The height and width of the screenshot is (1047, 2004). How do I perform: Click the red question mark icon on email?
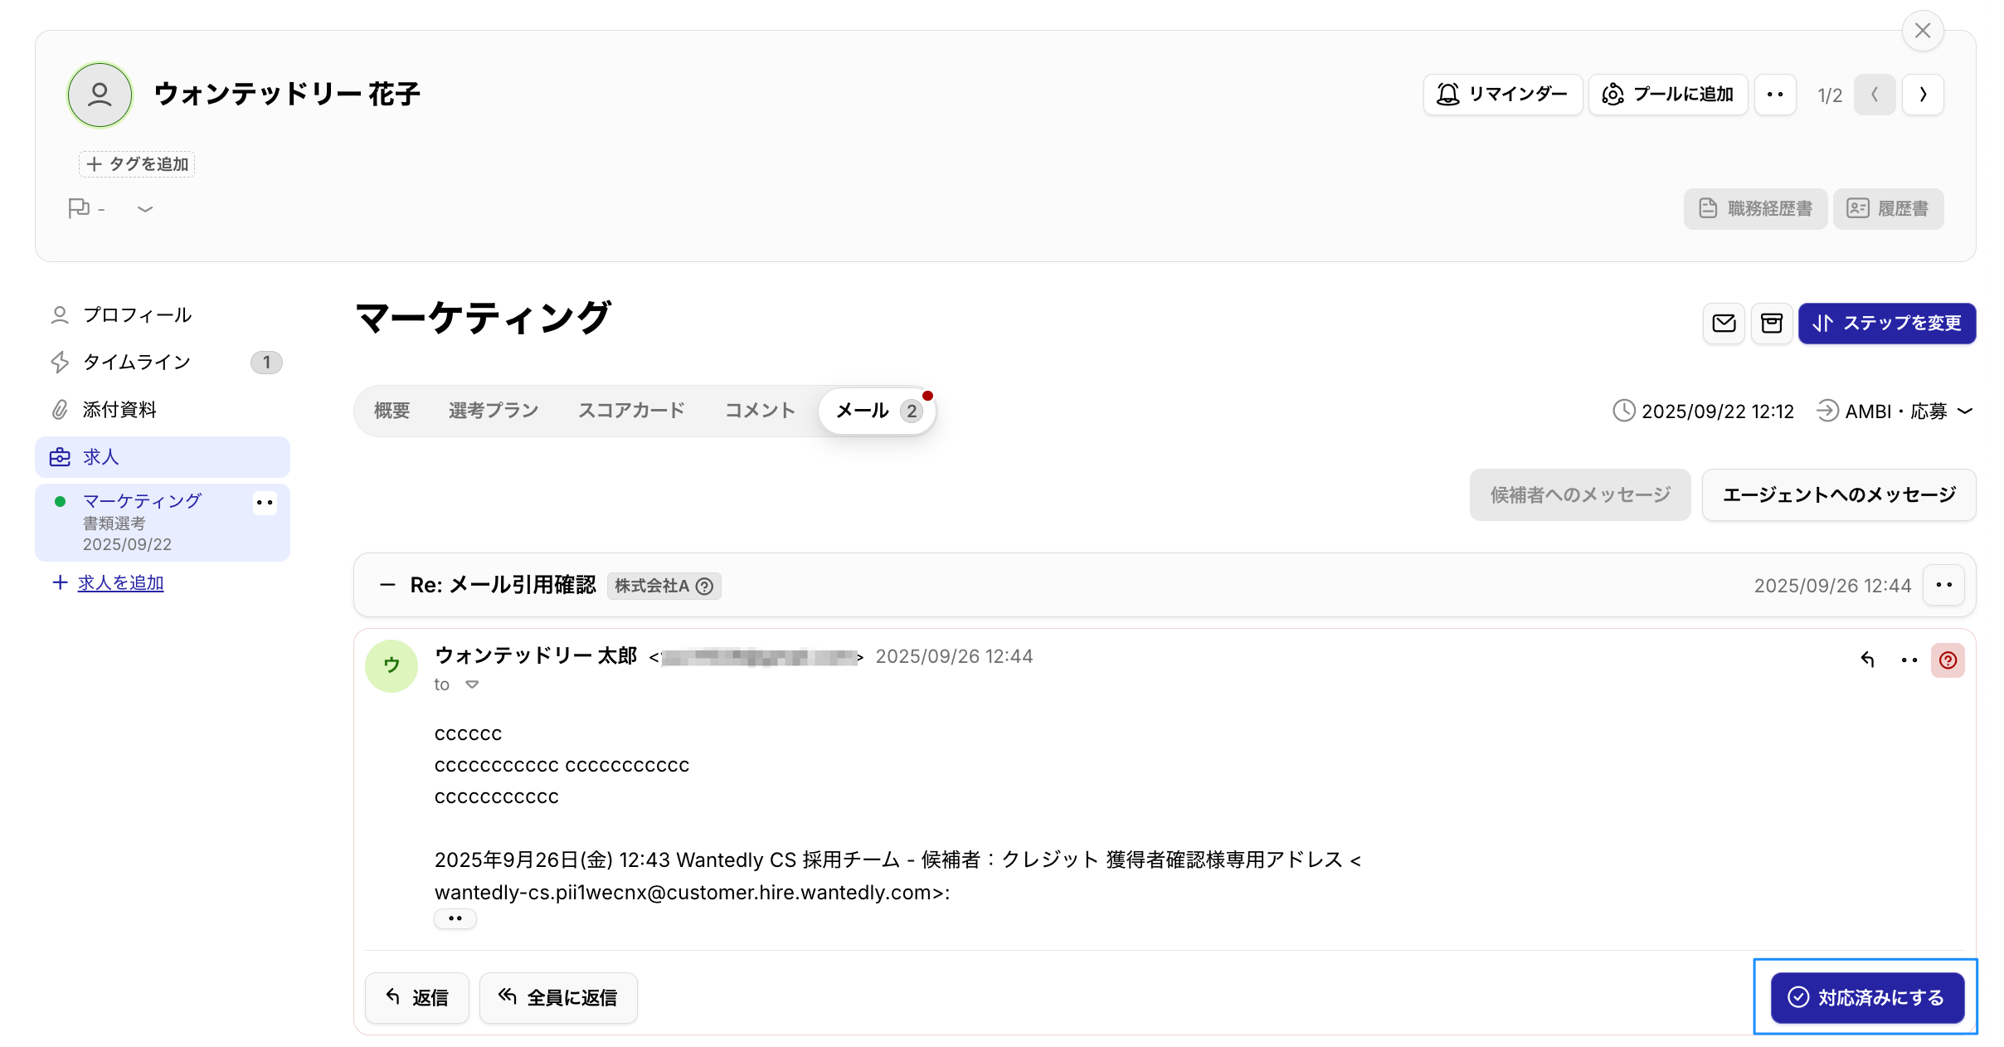(1948, 660)
